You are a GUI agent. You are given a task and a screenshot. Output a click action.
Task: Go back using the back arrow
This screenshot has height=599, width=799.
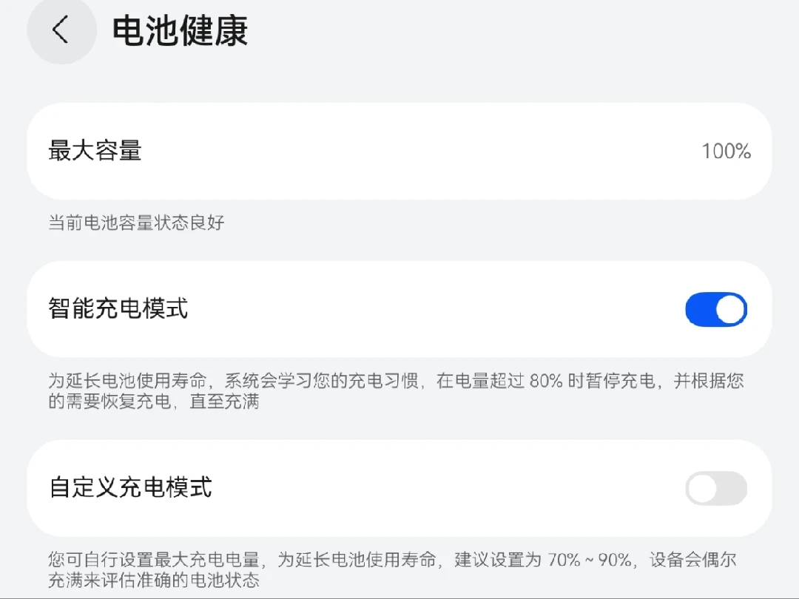point(61,30)
